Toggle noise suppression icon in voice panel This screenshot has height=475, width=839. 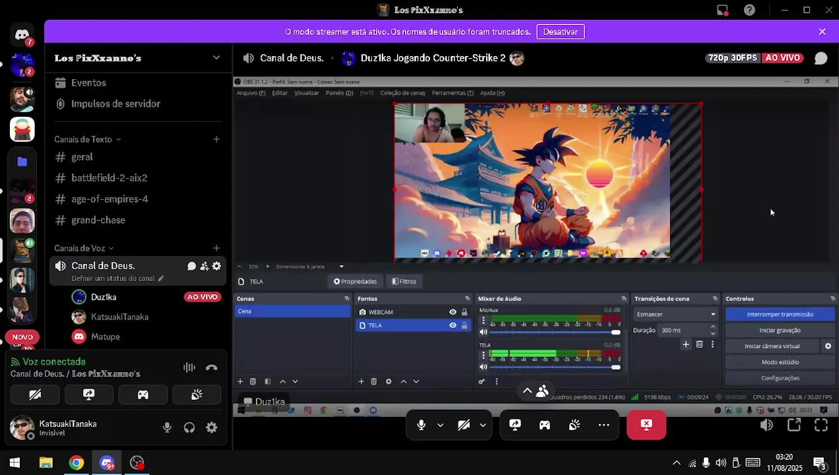coord(189,367)
